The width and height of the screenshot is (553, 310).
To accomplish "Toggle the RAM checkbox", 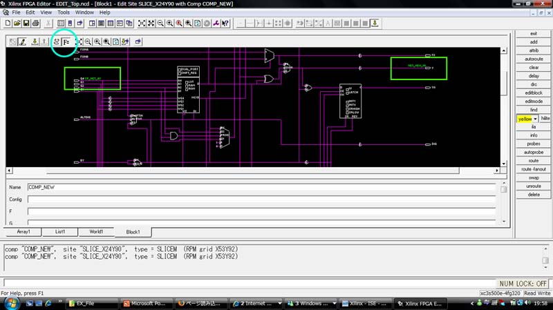I will pos(187,85).
